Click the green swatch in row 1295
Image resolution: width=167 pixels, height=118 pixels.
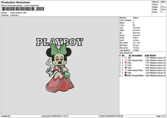coord(126,68)
